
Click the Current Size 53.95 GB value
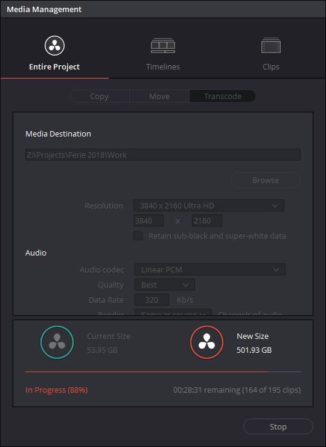(102, 350)
